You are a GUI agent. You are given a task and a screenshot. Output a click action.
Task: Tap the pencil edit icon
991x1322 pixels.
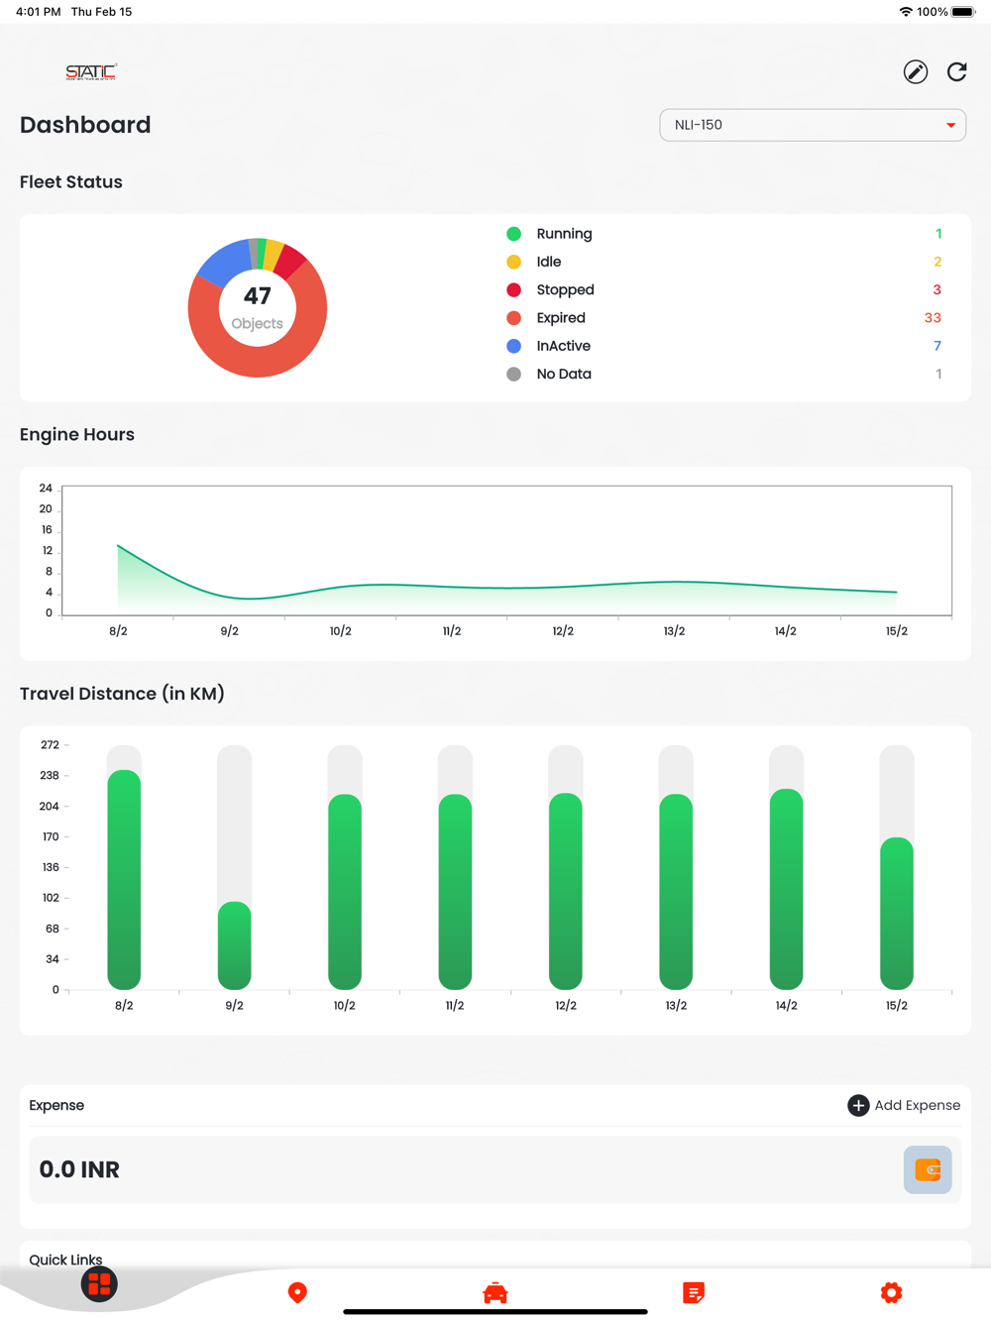[x=916, y=71]
